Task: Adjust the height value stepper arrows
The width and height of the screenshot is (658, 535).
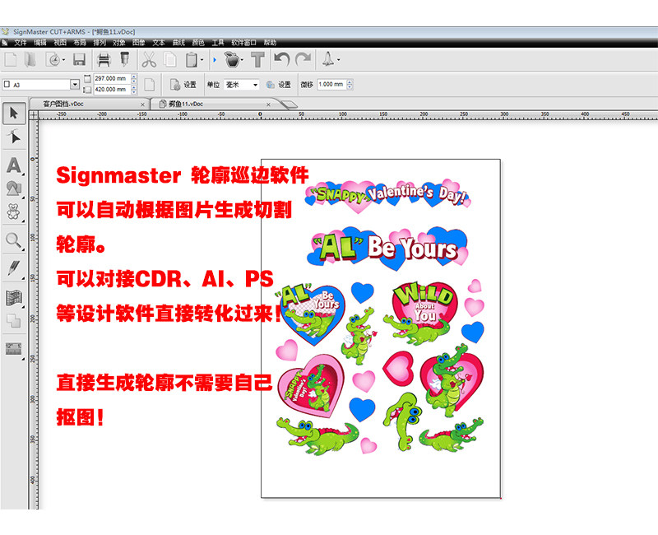Action: pos(134,90)
